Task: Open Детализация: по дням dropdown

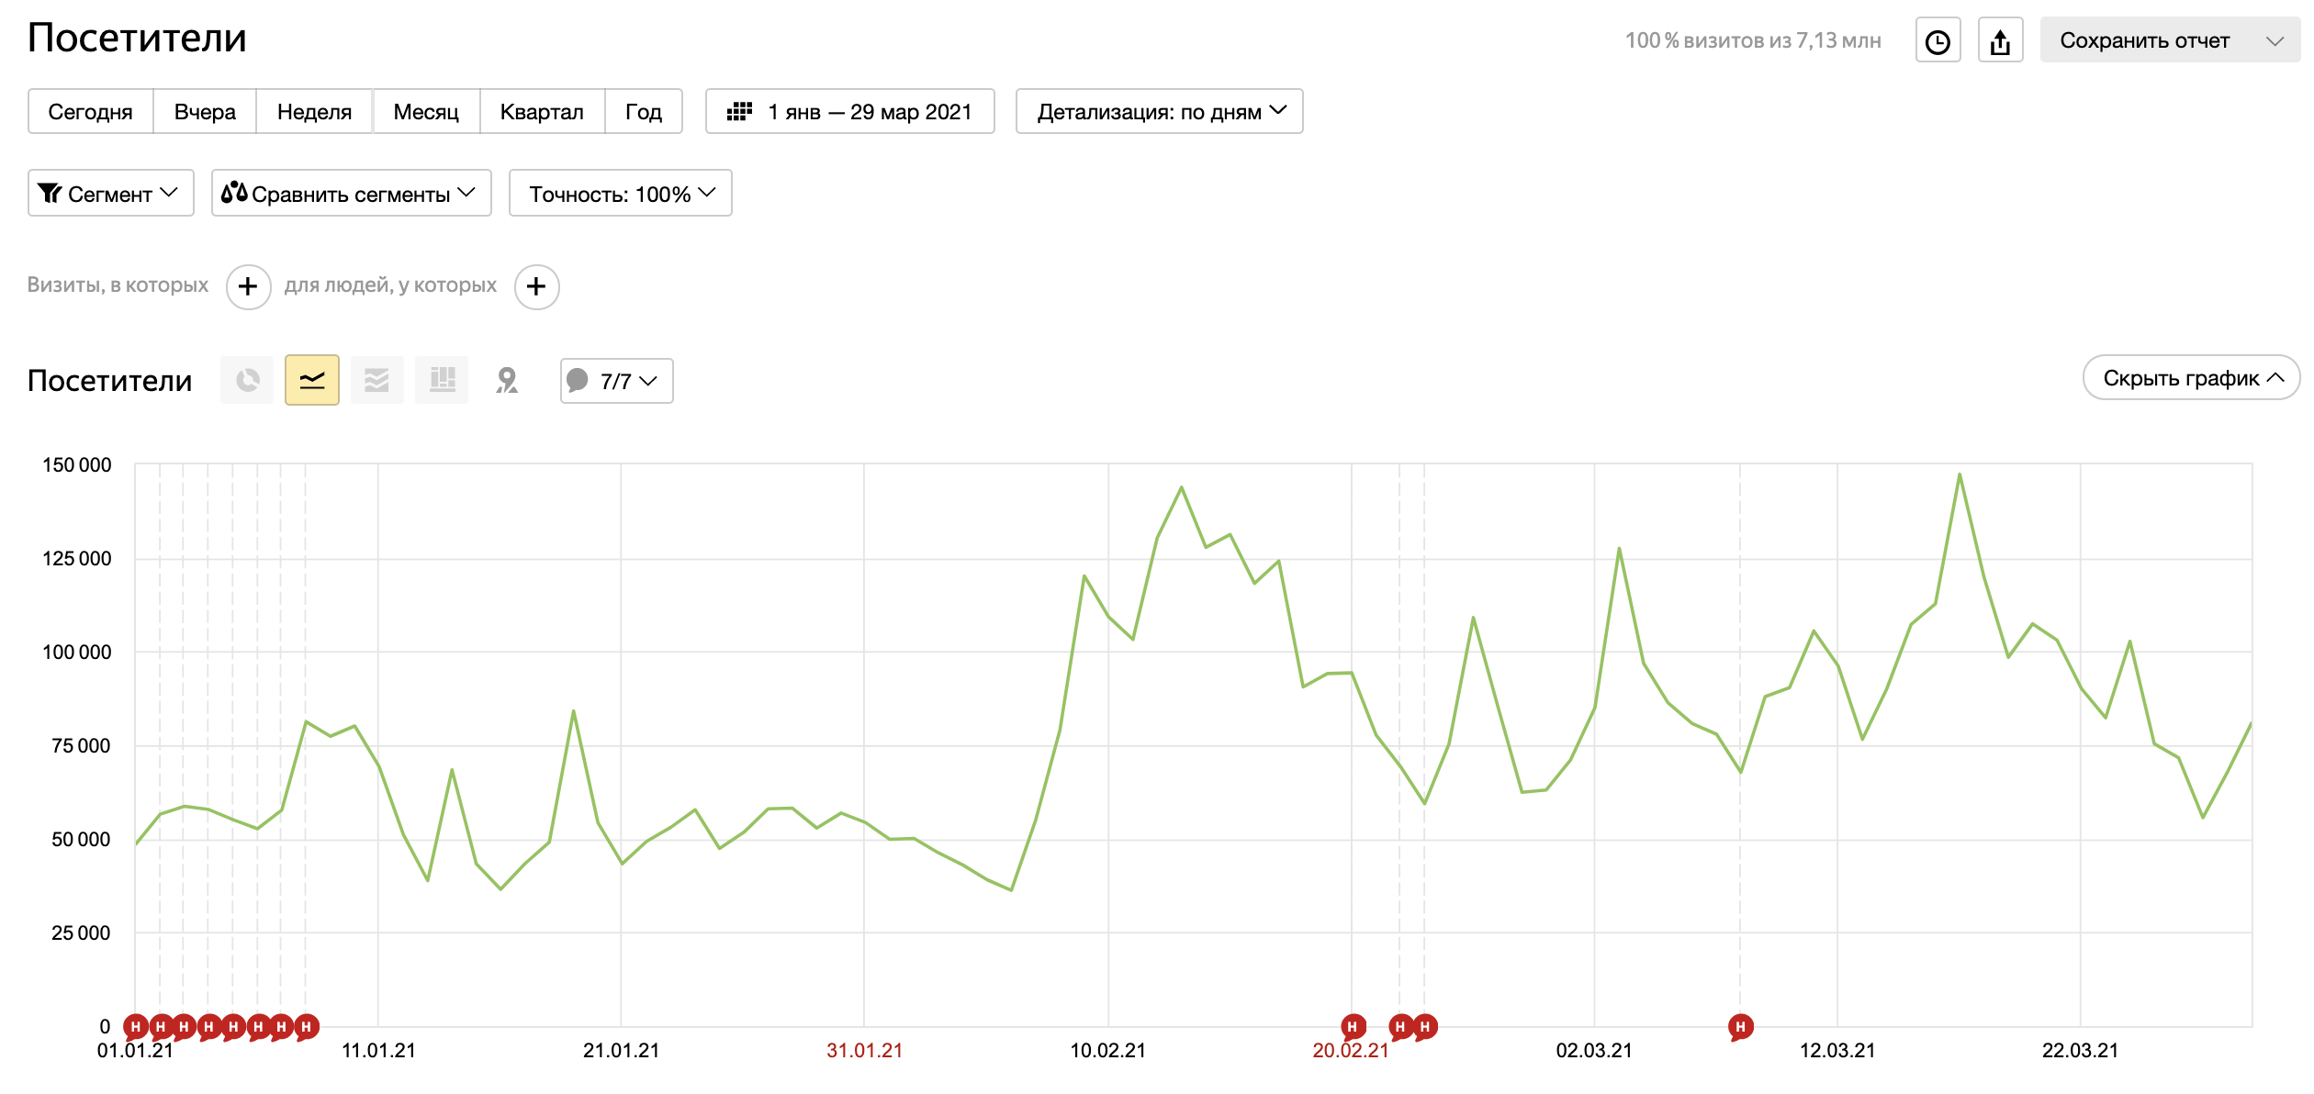Action: [x=1160, y=112]
